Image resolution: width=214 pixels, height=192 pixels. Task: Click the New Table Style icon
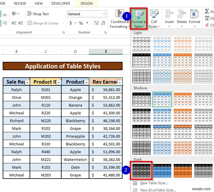click(x=135, y=183)
